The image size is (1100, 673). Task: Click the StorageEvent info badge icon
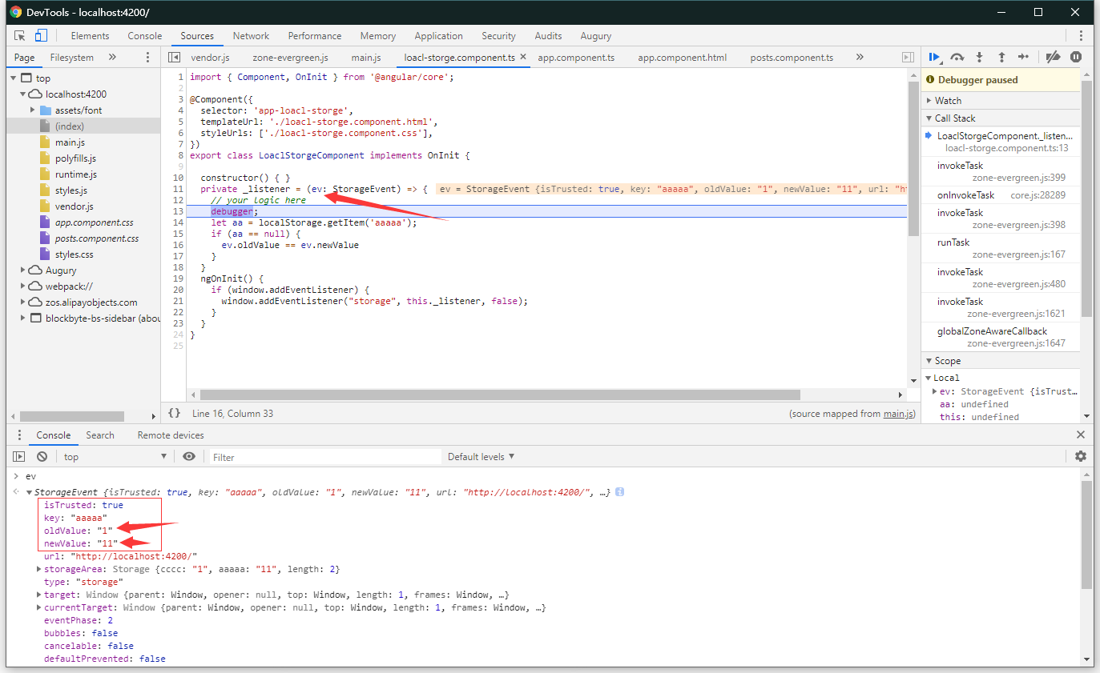point(620,492)
